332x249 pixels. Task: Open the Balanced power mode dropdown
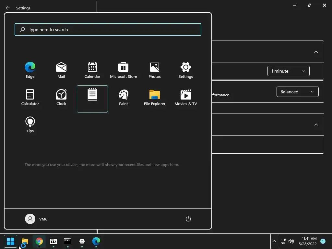[x=298, y=92]
